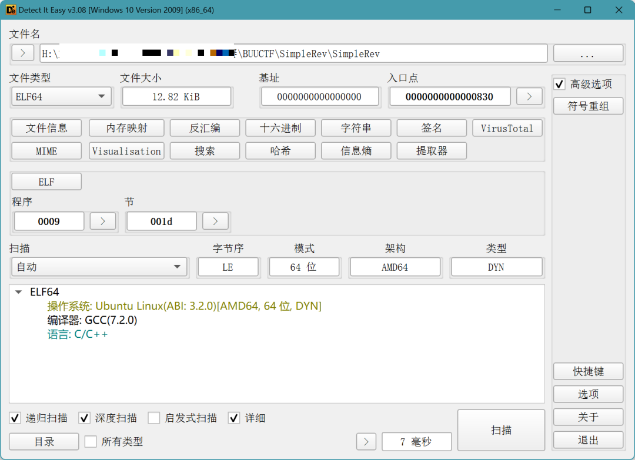Open the 签名 signatures view
The height and width of the screenshot is (460, 635).
[x=432, y=128]
